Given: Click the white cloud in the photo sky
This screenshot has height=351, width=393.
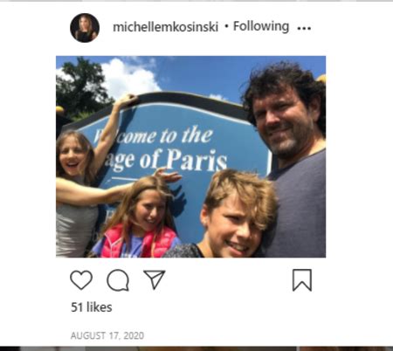Looking at the screenshot, I should (128, 76).
